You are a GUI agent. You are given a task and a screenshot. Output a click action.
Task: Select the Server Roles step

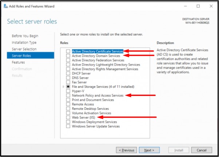click(31, 56)
